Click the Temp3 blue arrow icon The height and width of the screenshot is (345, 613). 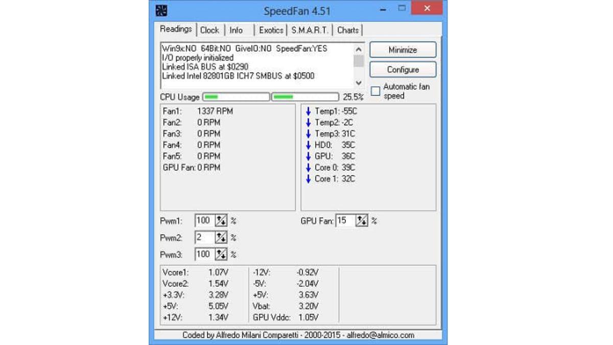pyautogui.click(x=308, y=134)
